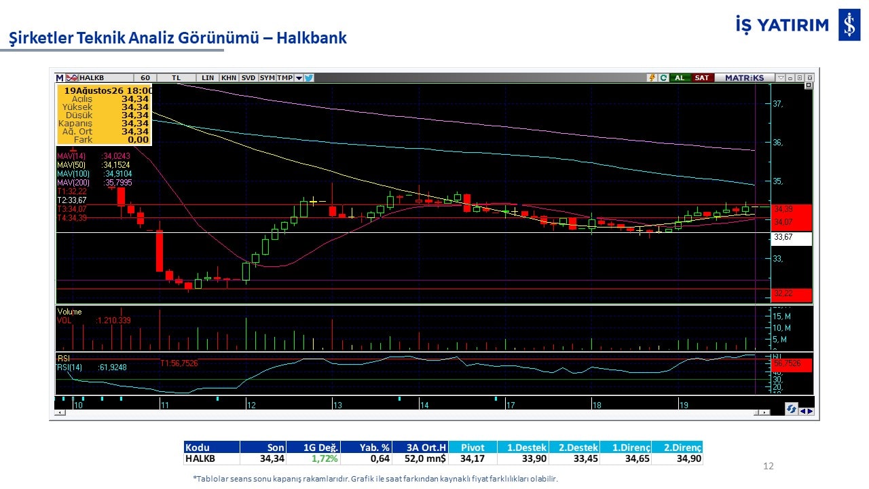The image size is (869, 489).
Task: Click the lightning bolt quick-order icon
Action: coord(652,77)
